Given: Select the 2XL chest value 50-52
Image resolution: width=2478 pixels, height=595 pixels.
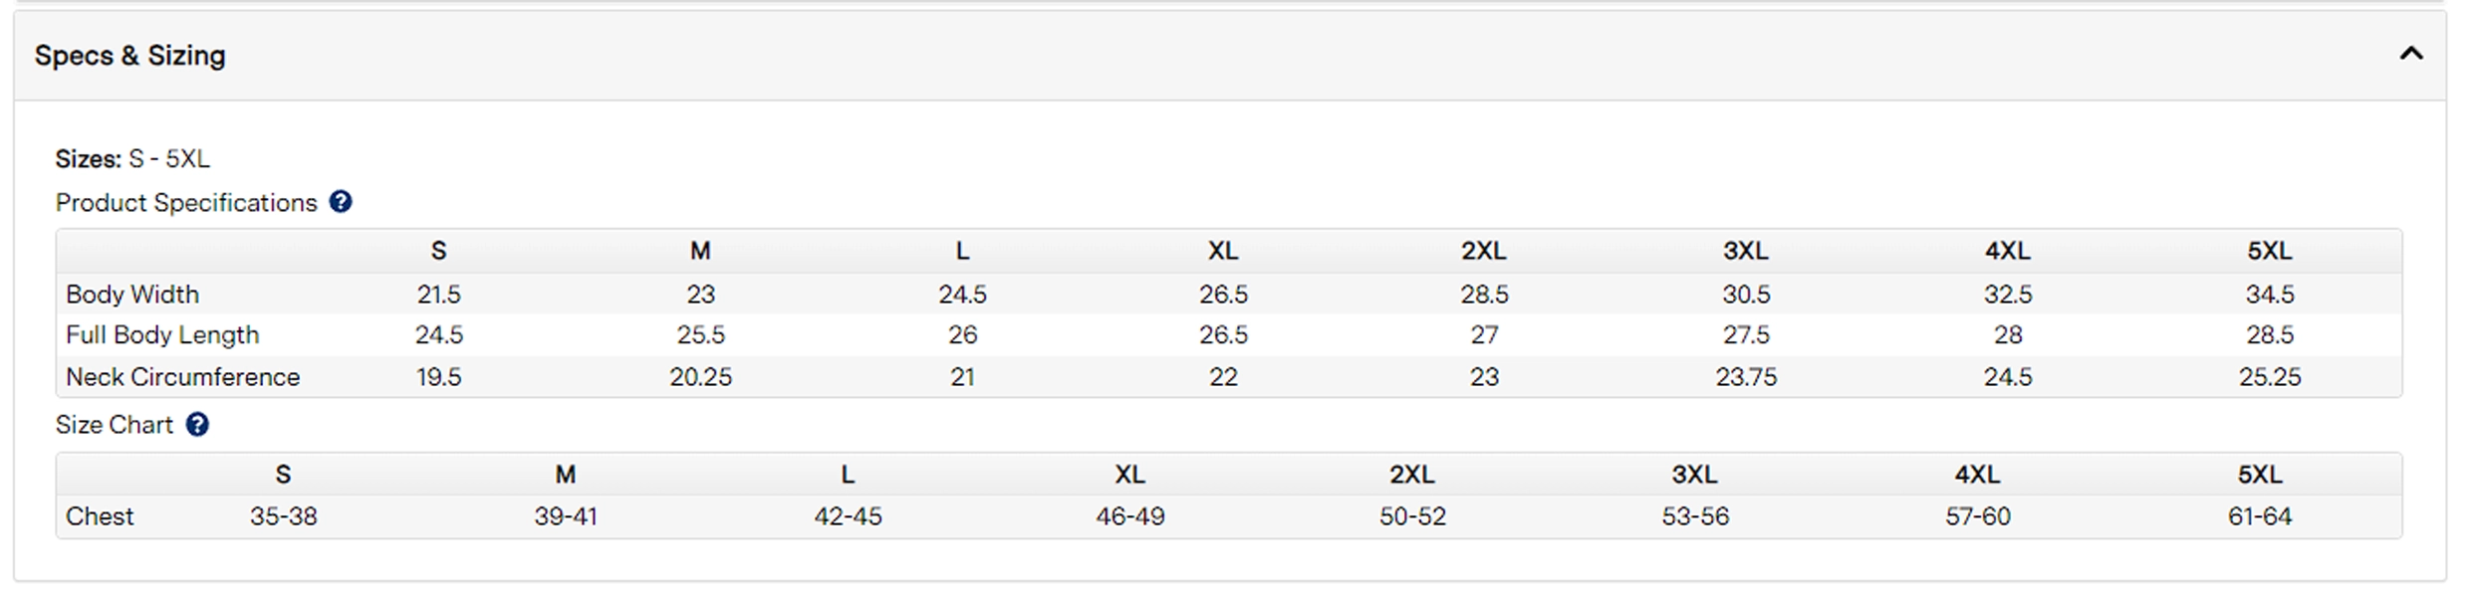Looking at the screenshot, I should (x=1412, y=516).
